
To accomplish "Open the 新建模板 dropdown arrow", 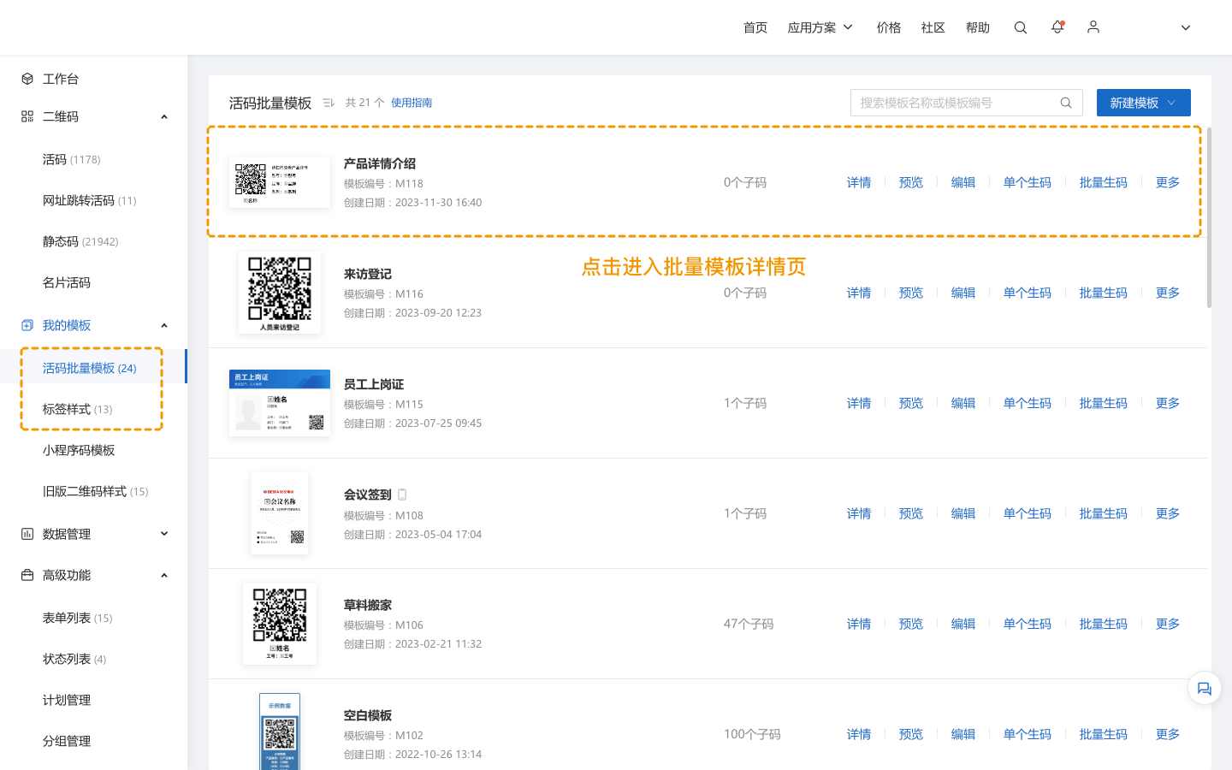I will pyautogui.click(x=1171, y=103).
